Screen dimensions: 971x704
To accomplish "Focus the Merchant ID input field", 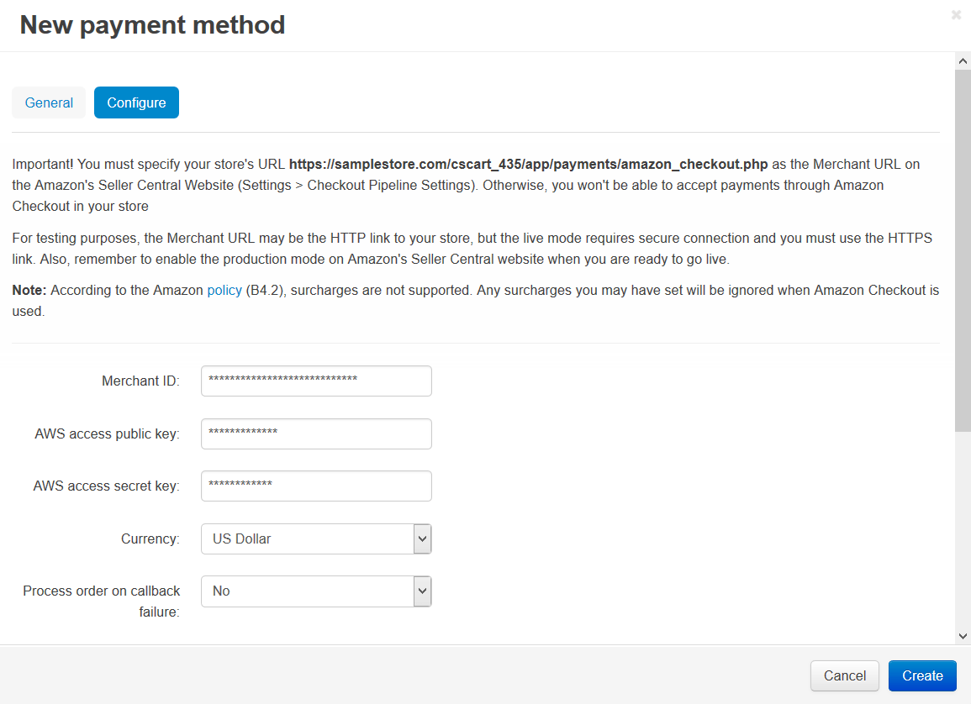I will click(x=316, y=381).
